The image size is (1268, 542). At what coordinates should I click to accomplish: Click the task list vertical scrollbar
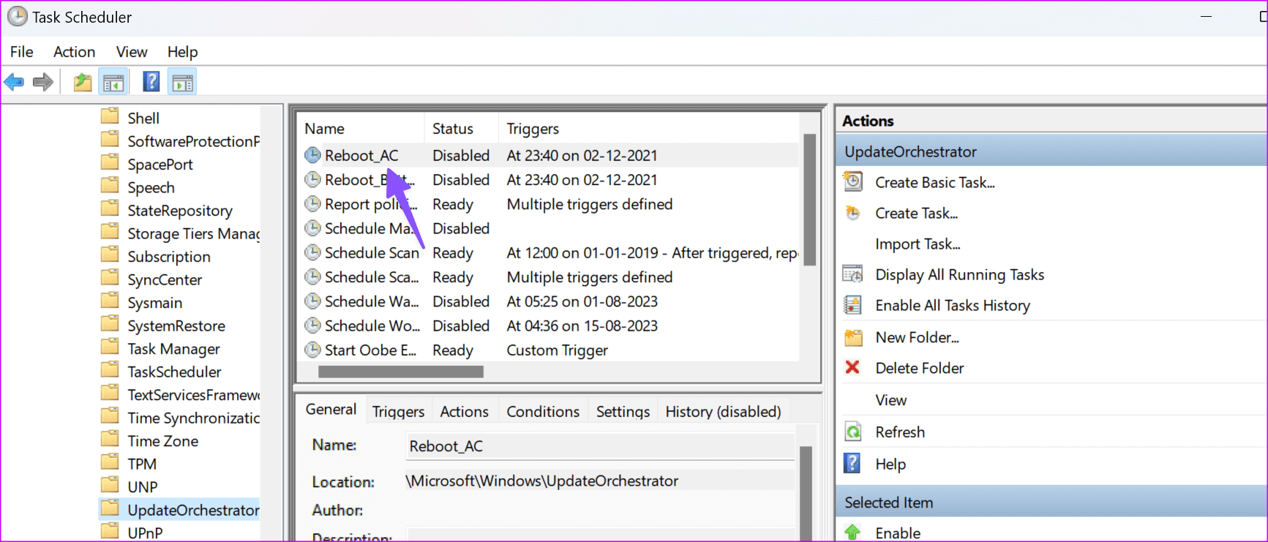coord(809,200)
